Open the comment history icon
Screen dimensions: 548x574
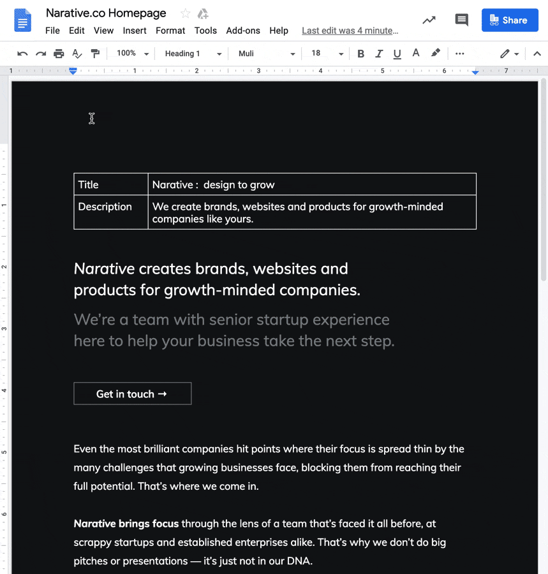pyautogui.click(x=461, y=20)
